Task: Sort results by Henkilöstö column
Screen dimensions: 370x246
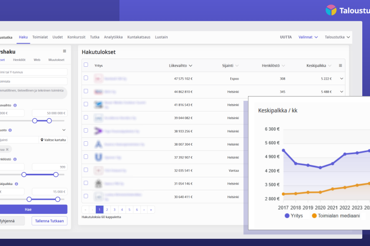Action: 273,65
